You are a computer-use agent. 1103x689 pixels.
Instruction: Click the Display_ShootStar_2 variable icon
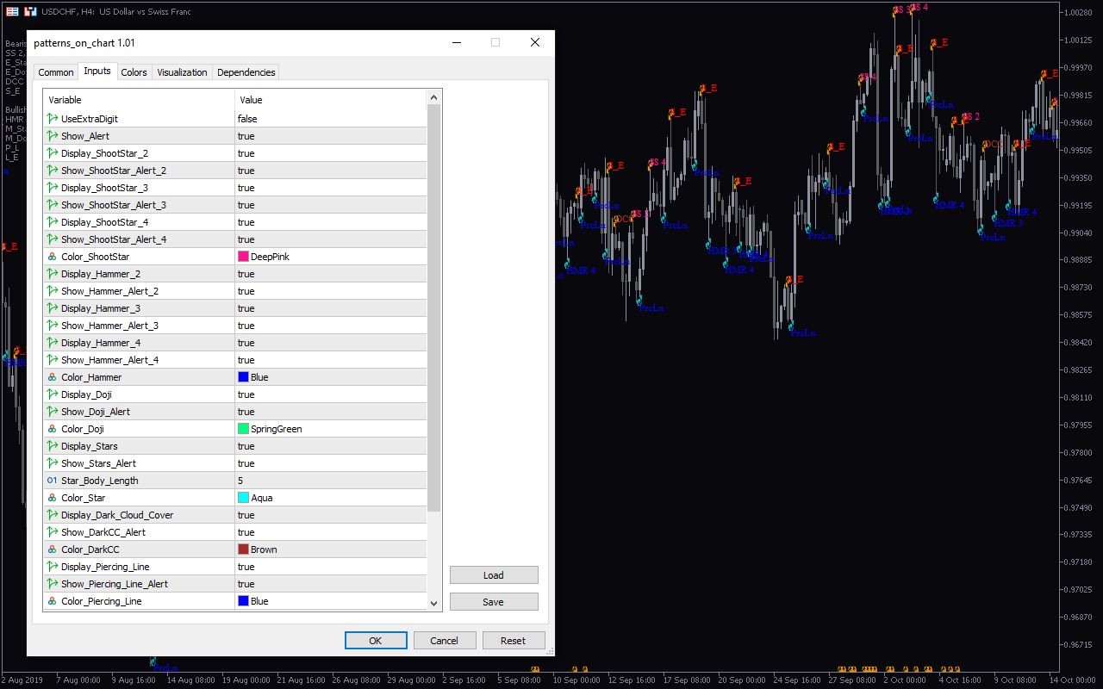coord(53,153)
